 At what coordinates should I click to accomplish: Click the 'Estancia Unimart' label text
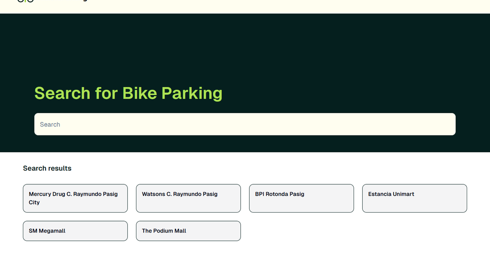point(391,194)
